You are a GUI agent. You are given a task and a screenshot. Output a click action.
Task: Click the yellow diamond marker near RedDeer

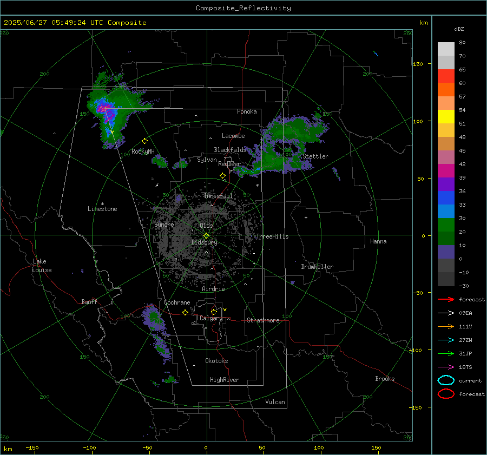coord(223,176)
